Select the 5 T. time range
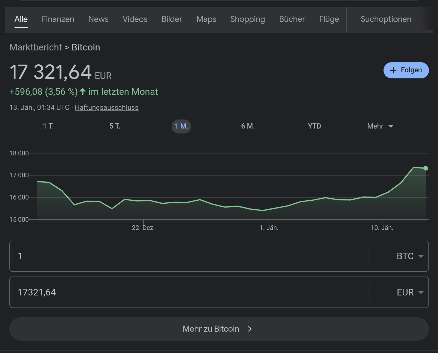This screenshot has height=353, width=438. (x=115, y=126)
